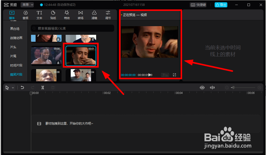
Task: Open the 文本 text tab
Action: coord(39,15)
